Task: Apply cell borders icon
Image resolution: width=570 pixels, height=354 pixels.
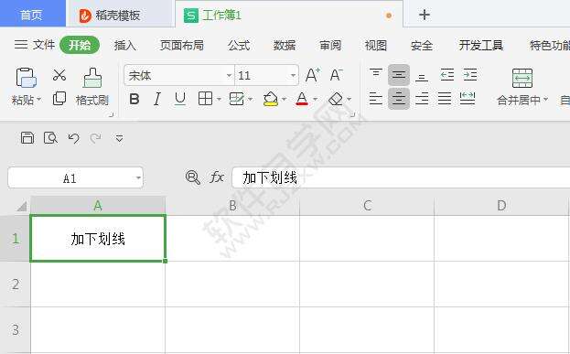Action: [x=205, y=99]
